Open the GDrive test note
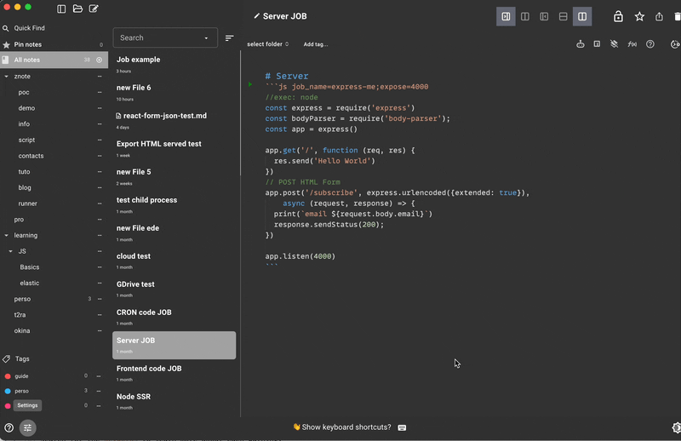 174,289
